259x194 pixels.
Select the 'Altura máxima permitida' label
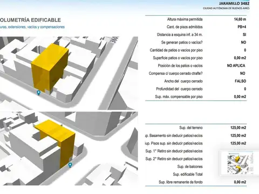click(x=185, y=19)
